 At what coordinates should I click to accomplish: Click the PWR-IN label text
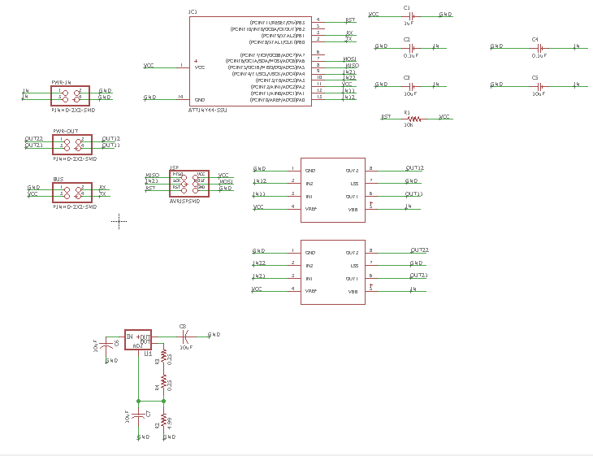click(x=61, y=82)
